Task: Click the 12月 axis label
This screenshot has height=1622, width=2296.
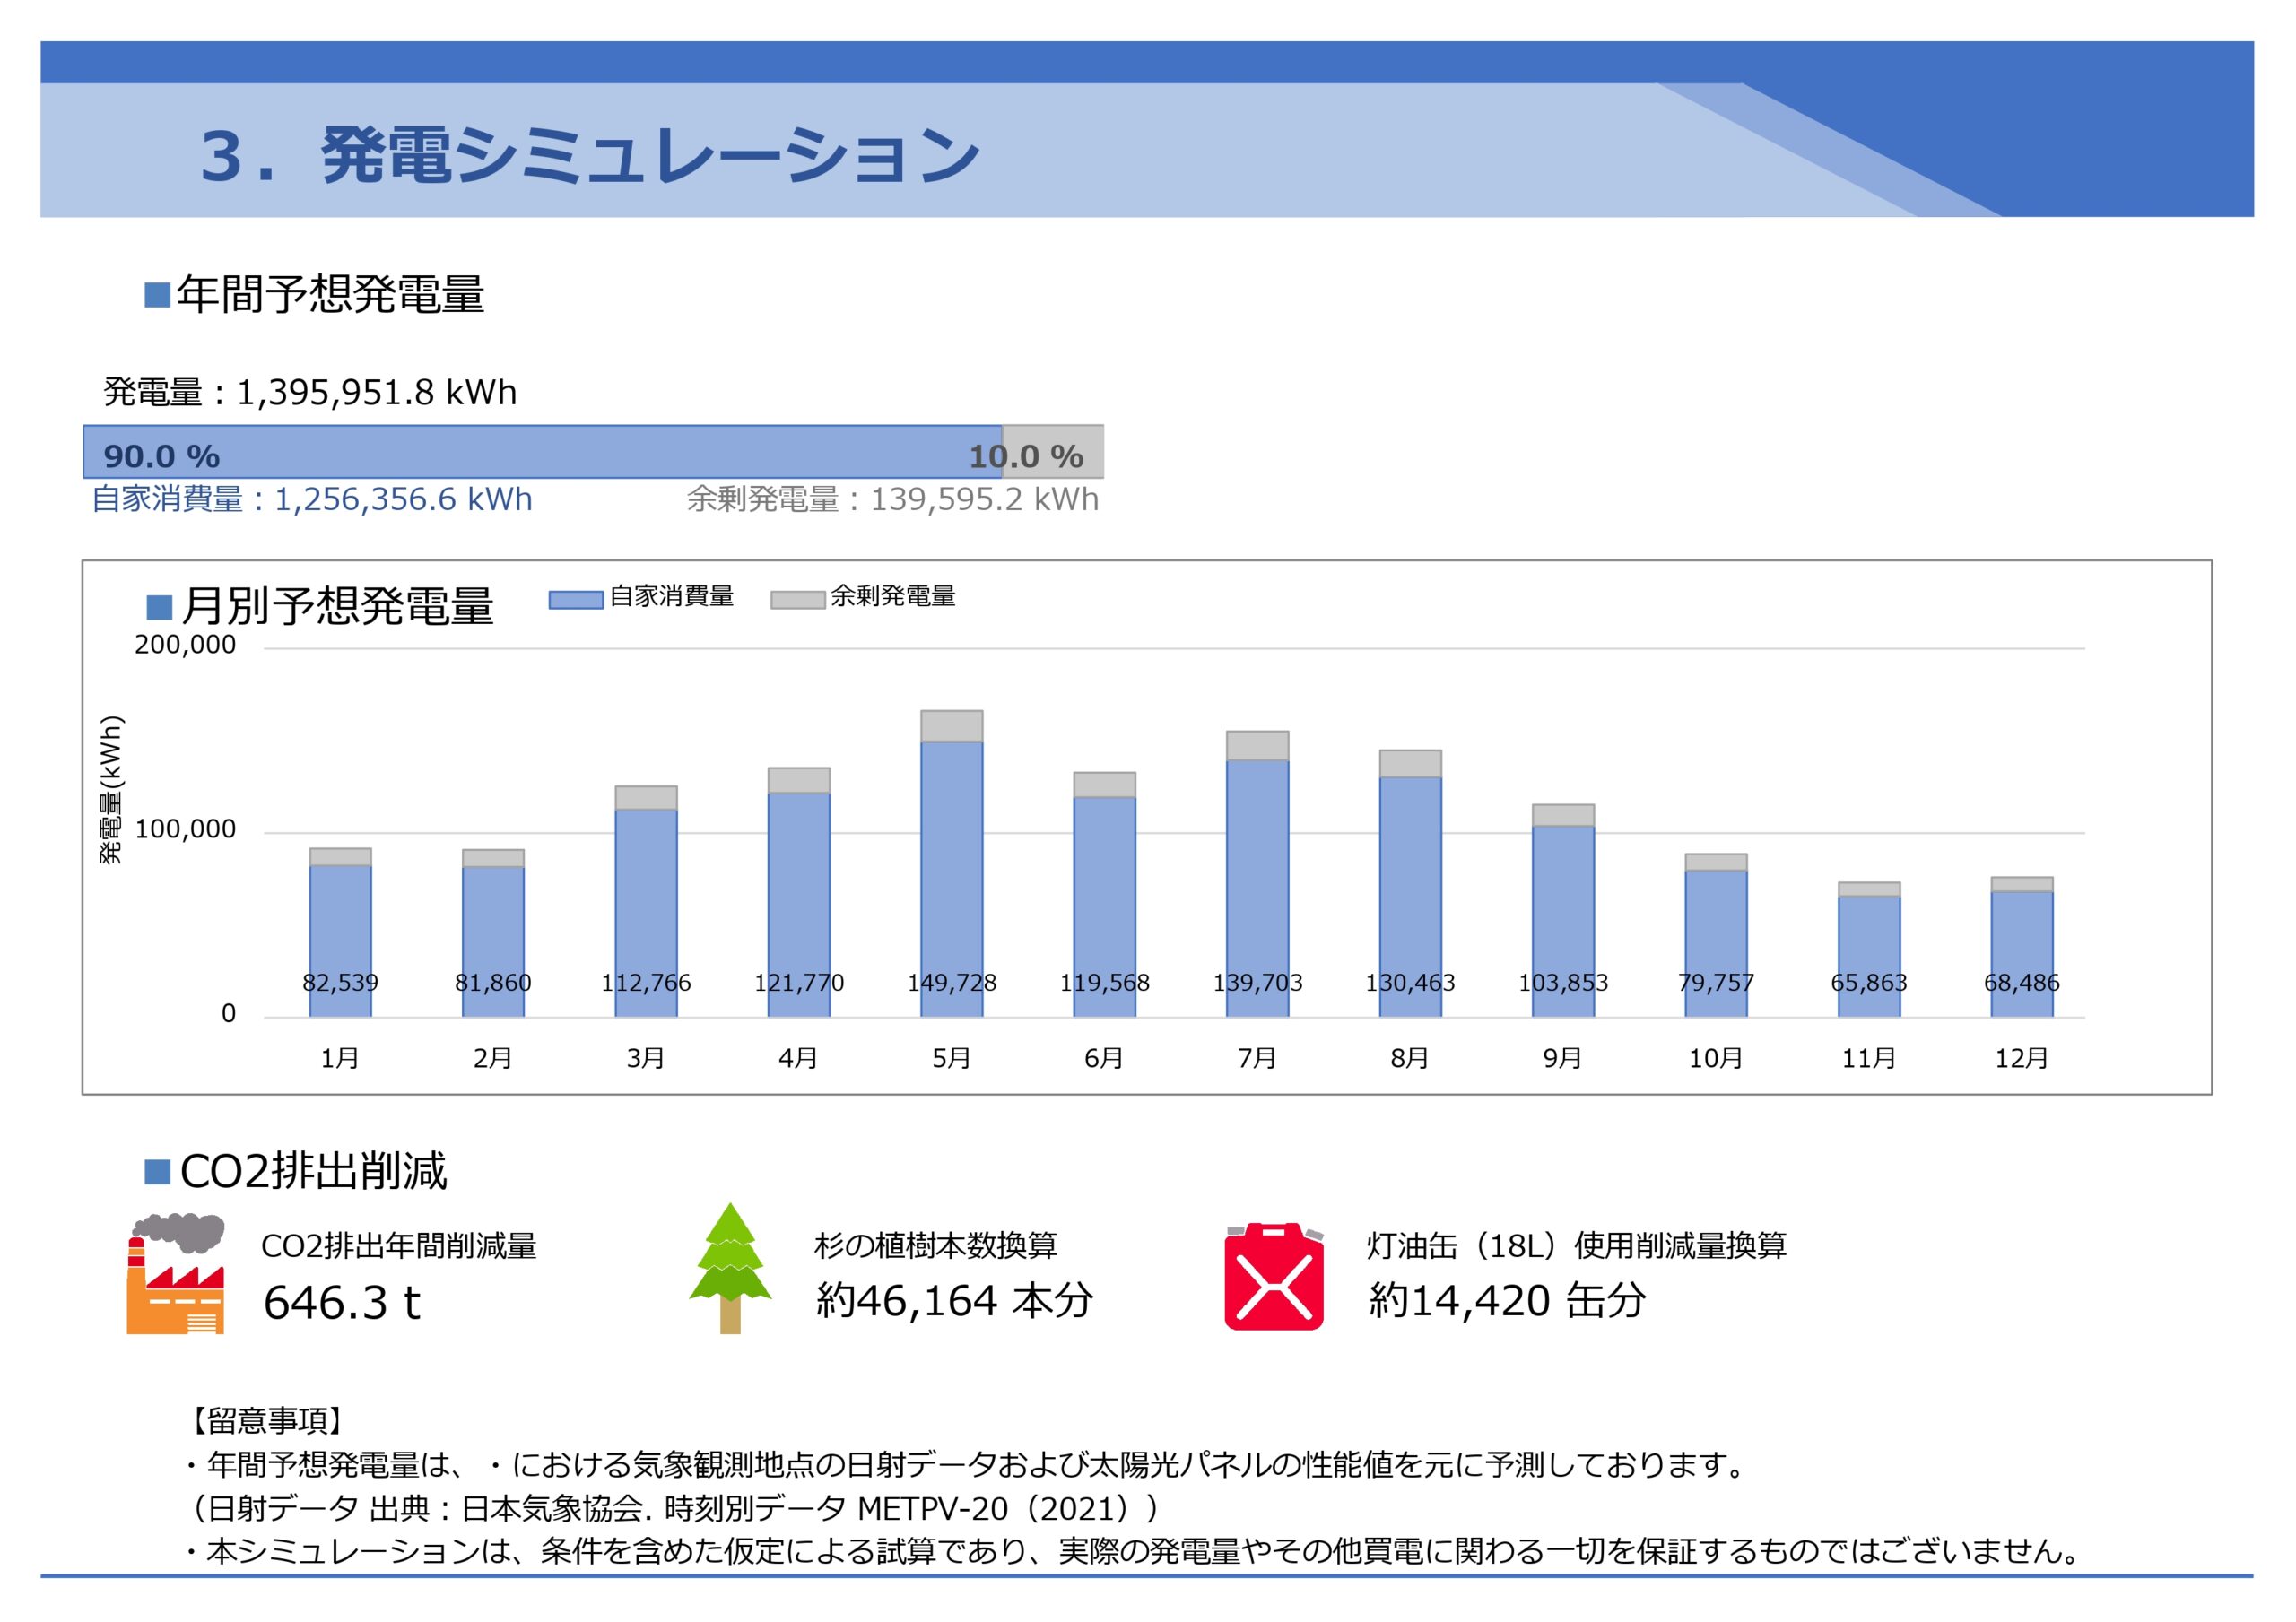Action: [x=2021, y=1058]
